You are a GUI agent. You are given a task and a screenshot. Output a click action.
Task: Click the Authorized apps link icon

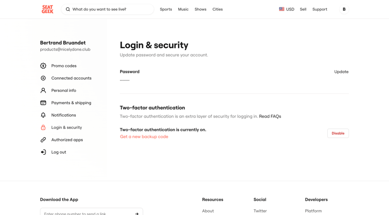point(43,140)
